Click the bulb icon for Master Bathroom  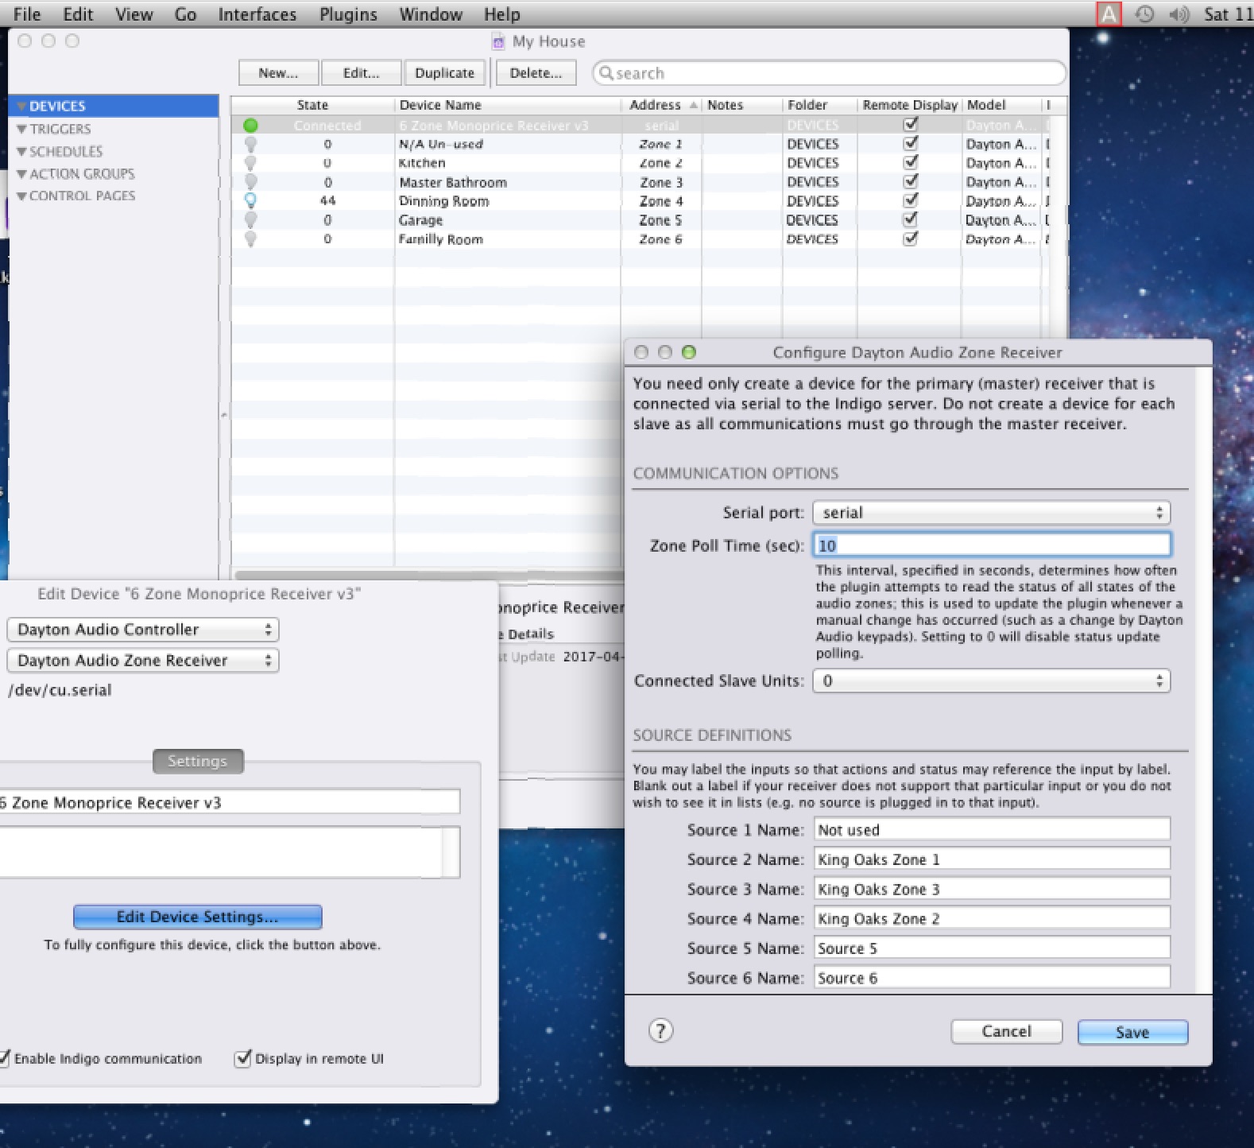pos(250,183)
